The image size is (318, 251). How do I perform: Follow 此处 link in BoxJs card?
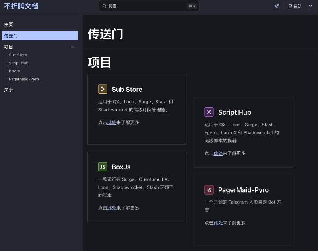tap(112, 208)
